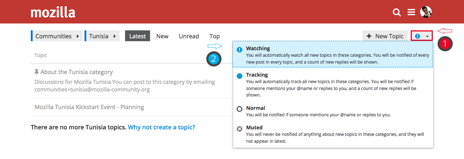Open the hamburger menu icon
The height and width of the screenshot is (159, 464).
pyautogui.click(x=411, y=12)
